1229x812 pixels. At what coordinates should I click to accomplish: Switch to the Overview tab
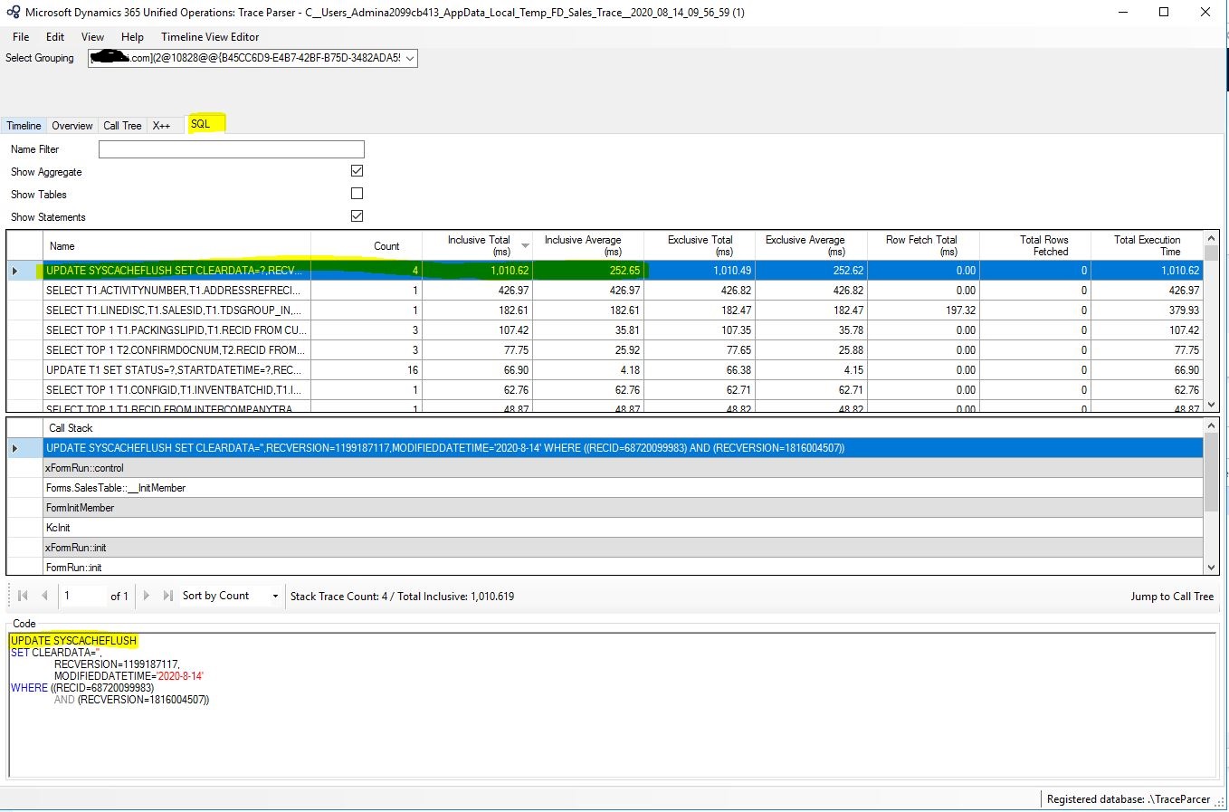71,126
